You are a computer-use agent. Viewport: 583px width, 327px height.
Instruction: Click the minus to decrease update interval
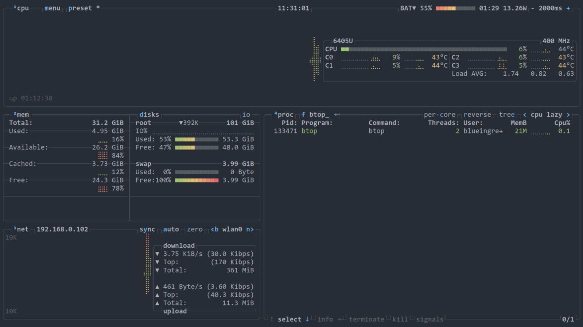click(x=533, y=8)
